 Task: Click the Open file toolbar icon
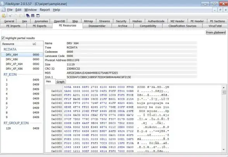(x=4, y=16)
